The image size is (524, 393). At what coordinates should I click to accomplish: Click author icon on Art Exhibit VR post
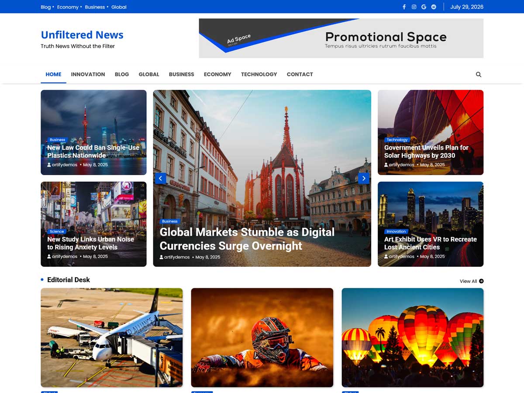[386, 257]
